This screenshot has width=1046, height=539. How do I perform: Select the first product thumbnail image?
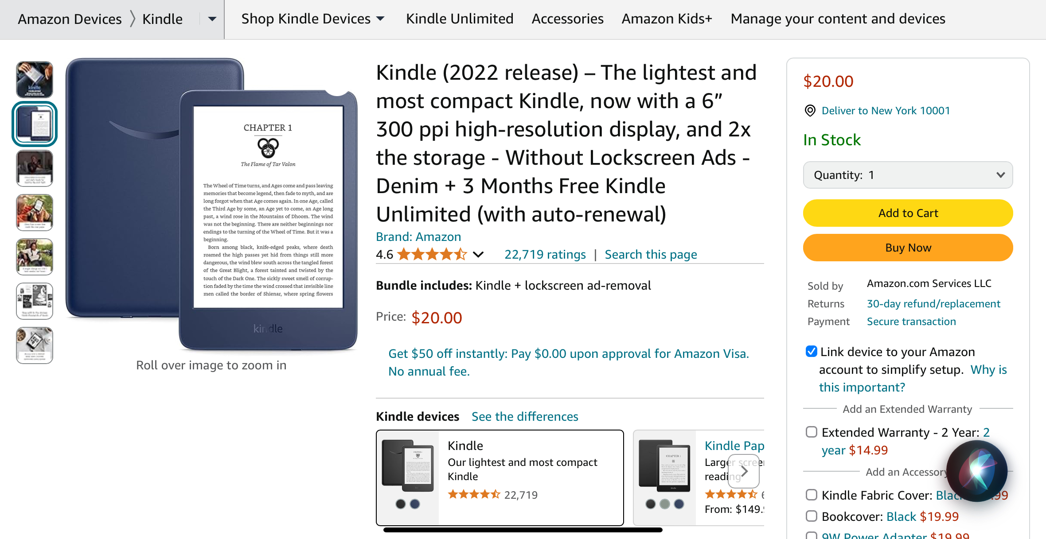click(35, 80)
